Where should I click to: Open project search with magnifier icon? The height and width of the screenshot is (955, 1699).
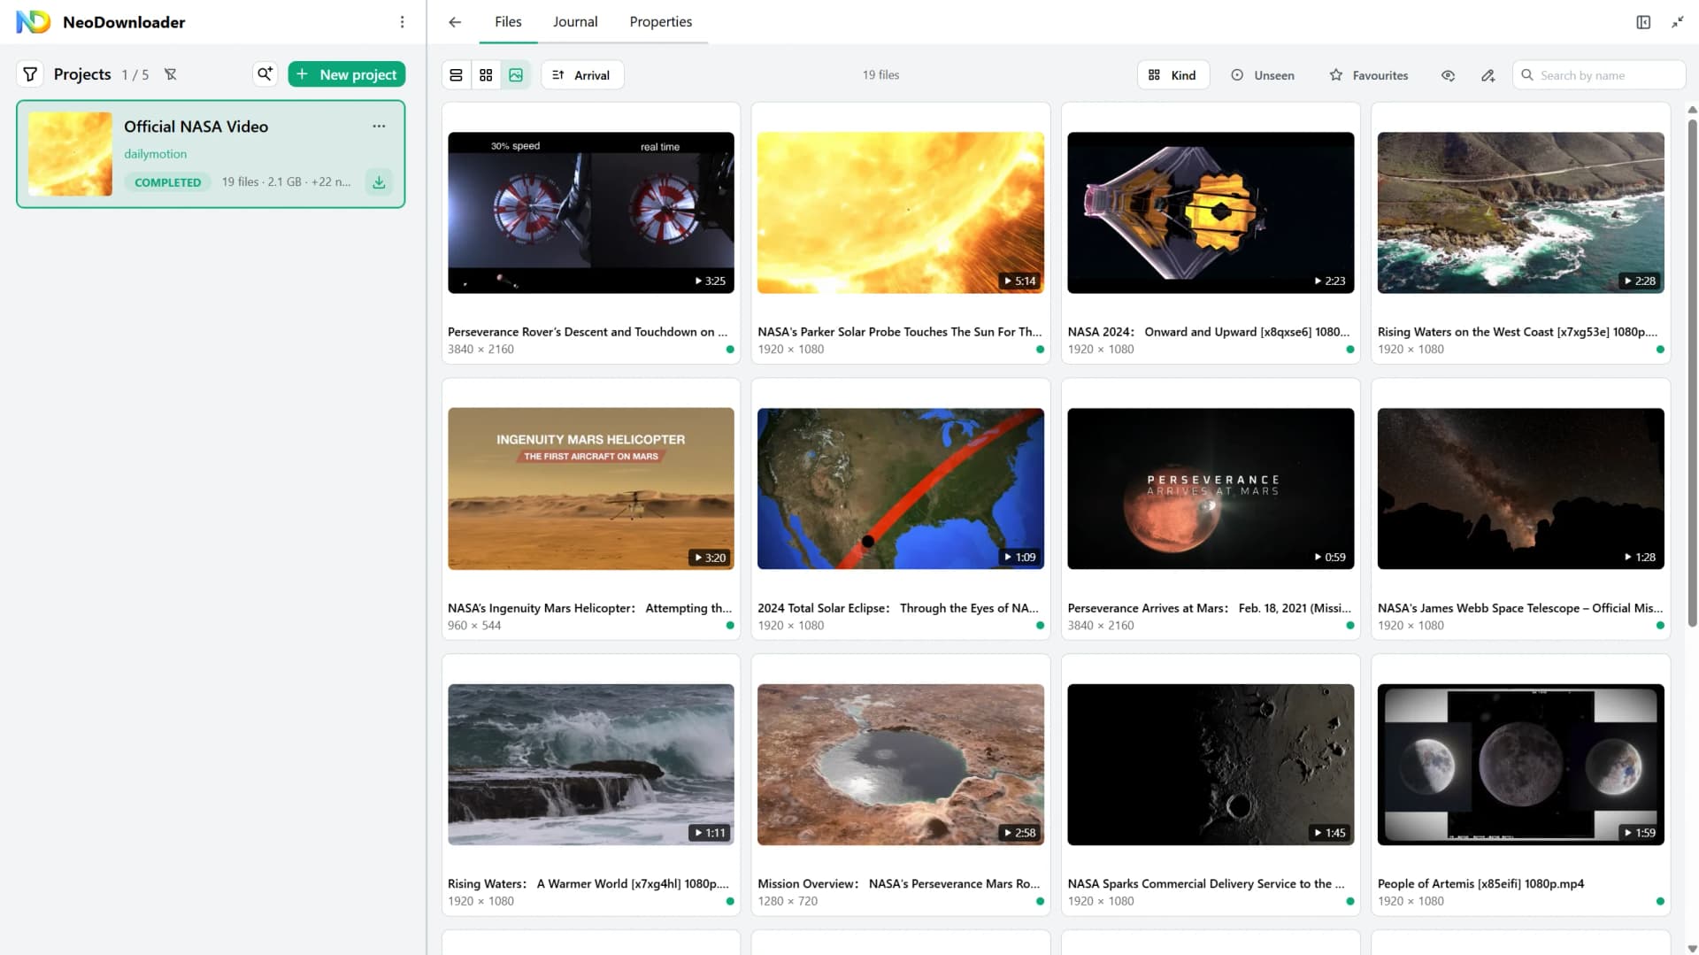(265, 74)
